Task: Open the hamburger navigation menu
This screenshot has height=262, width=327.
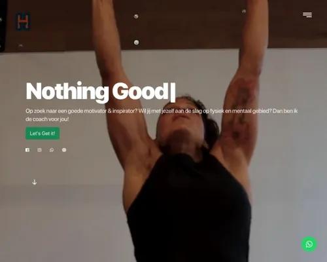Action: pos(307,15)
